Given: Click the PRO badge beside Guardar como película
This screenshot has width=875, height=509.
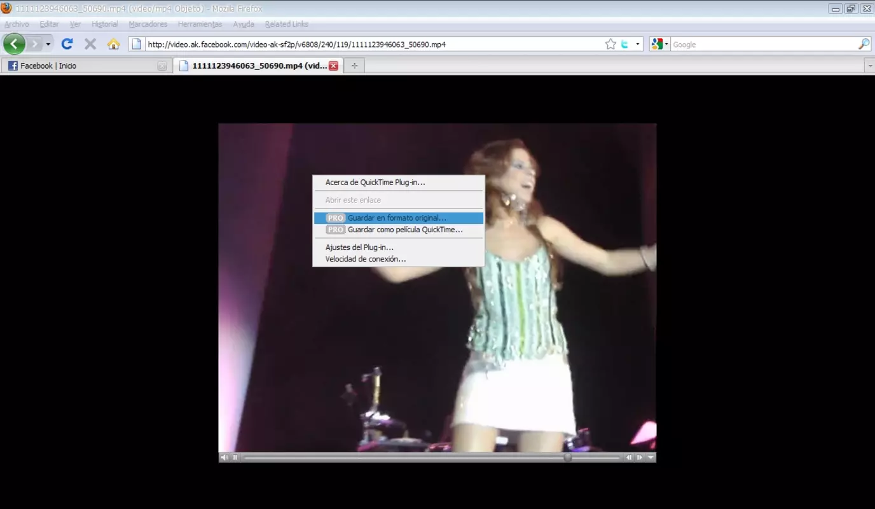Looking at the screenshot, I should coord(336,230).
